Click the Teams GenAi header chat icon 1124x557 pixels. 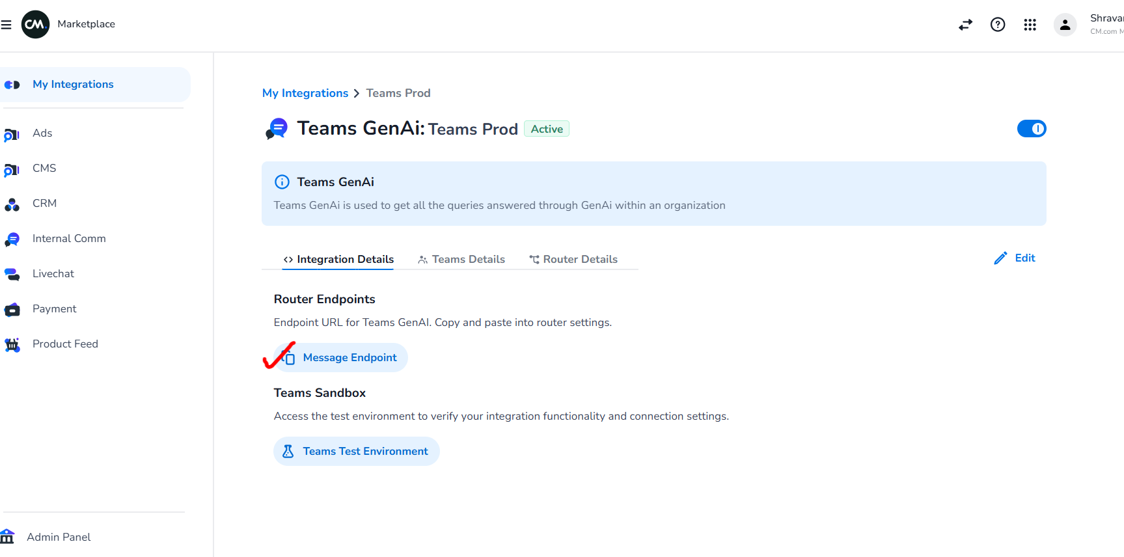tap(277, 128)
